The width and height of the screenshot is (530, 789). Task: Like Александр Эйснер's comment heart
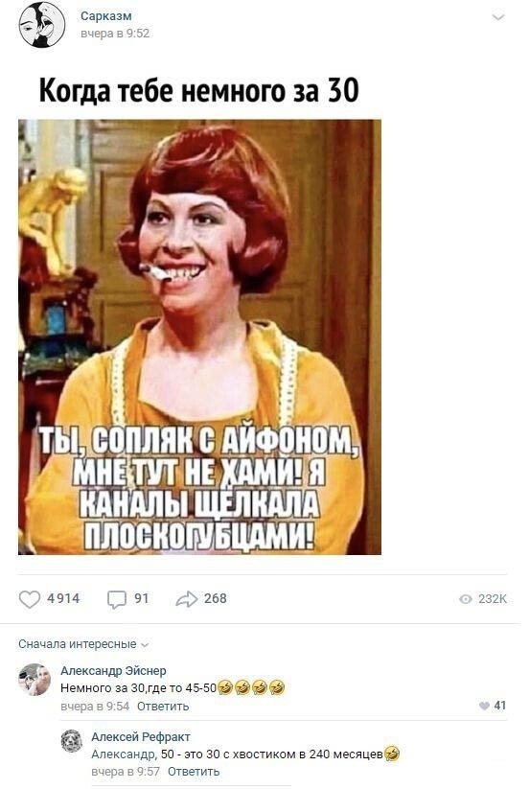[484, 706]
